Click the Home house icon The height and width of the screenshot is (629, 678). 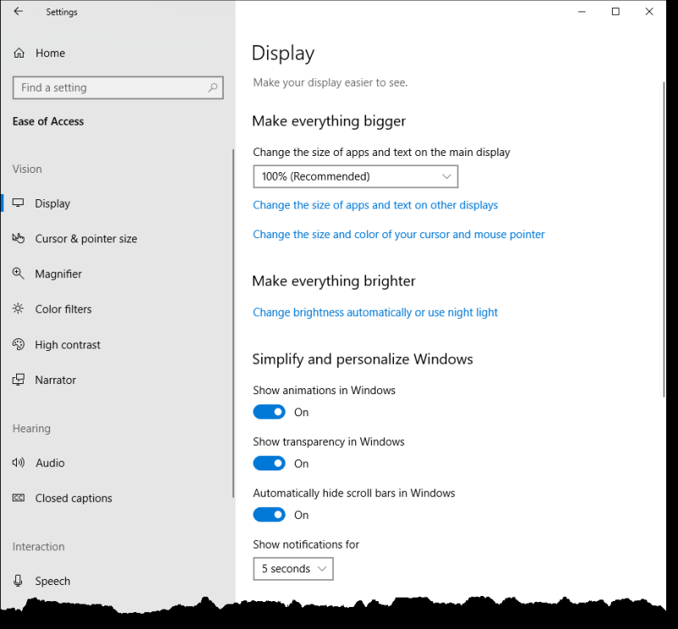(19, 53)
